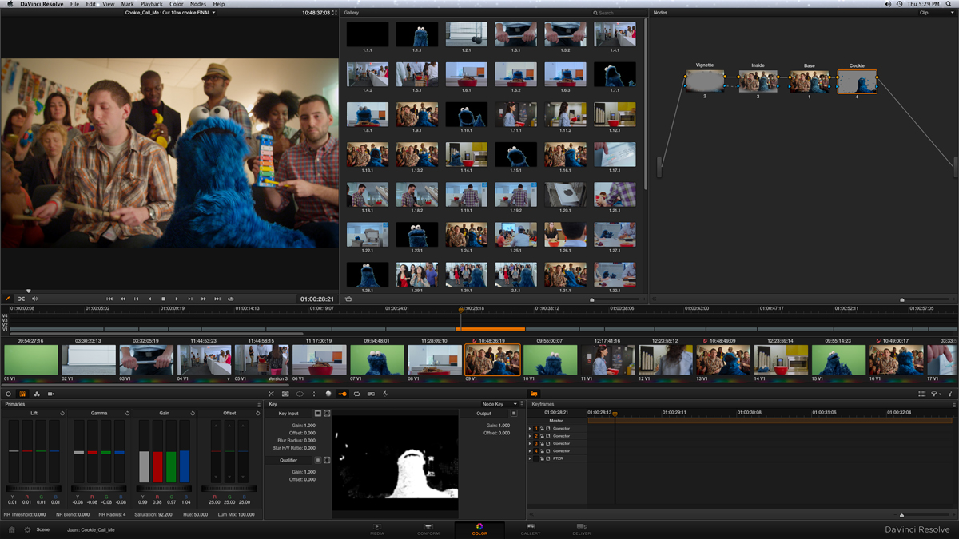This screenshot has width=959, height=539.
Task: Play the clip in reverse
Action: [149, 299]
